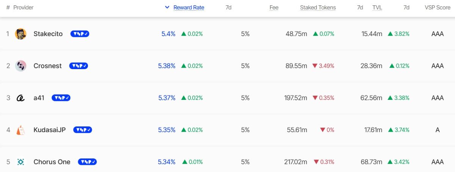The height and width of the screenshot is (172, 455).
Task: Click Stakecito's blue verified provider badge
Action: (x=80, y=34)
